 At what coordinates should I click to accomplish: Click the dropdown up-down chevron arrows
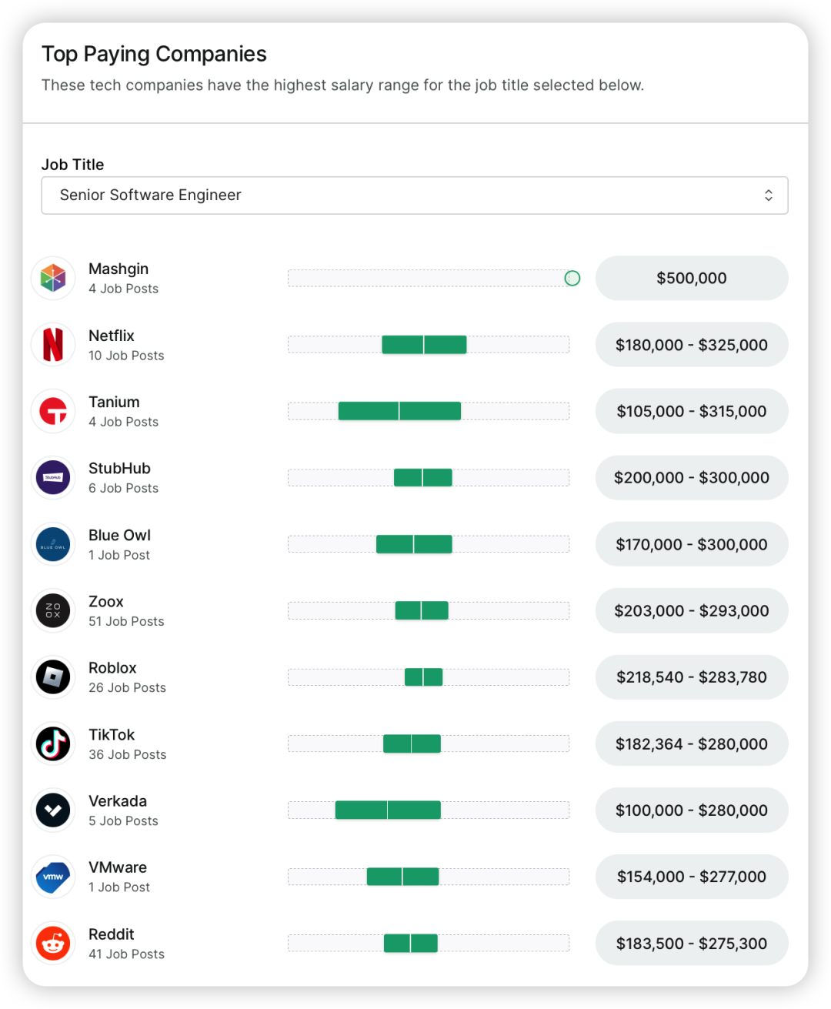pos(768,195)
